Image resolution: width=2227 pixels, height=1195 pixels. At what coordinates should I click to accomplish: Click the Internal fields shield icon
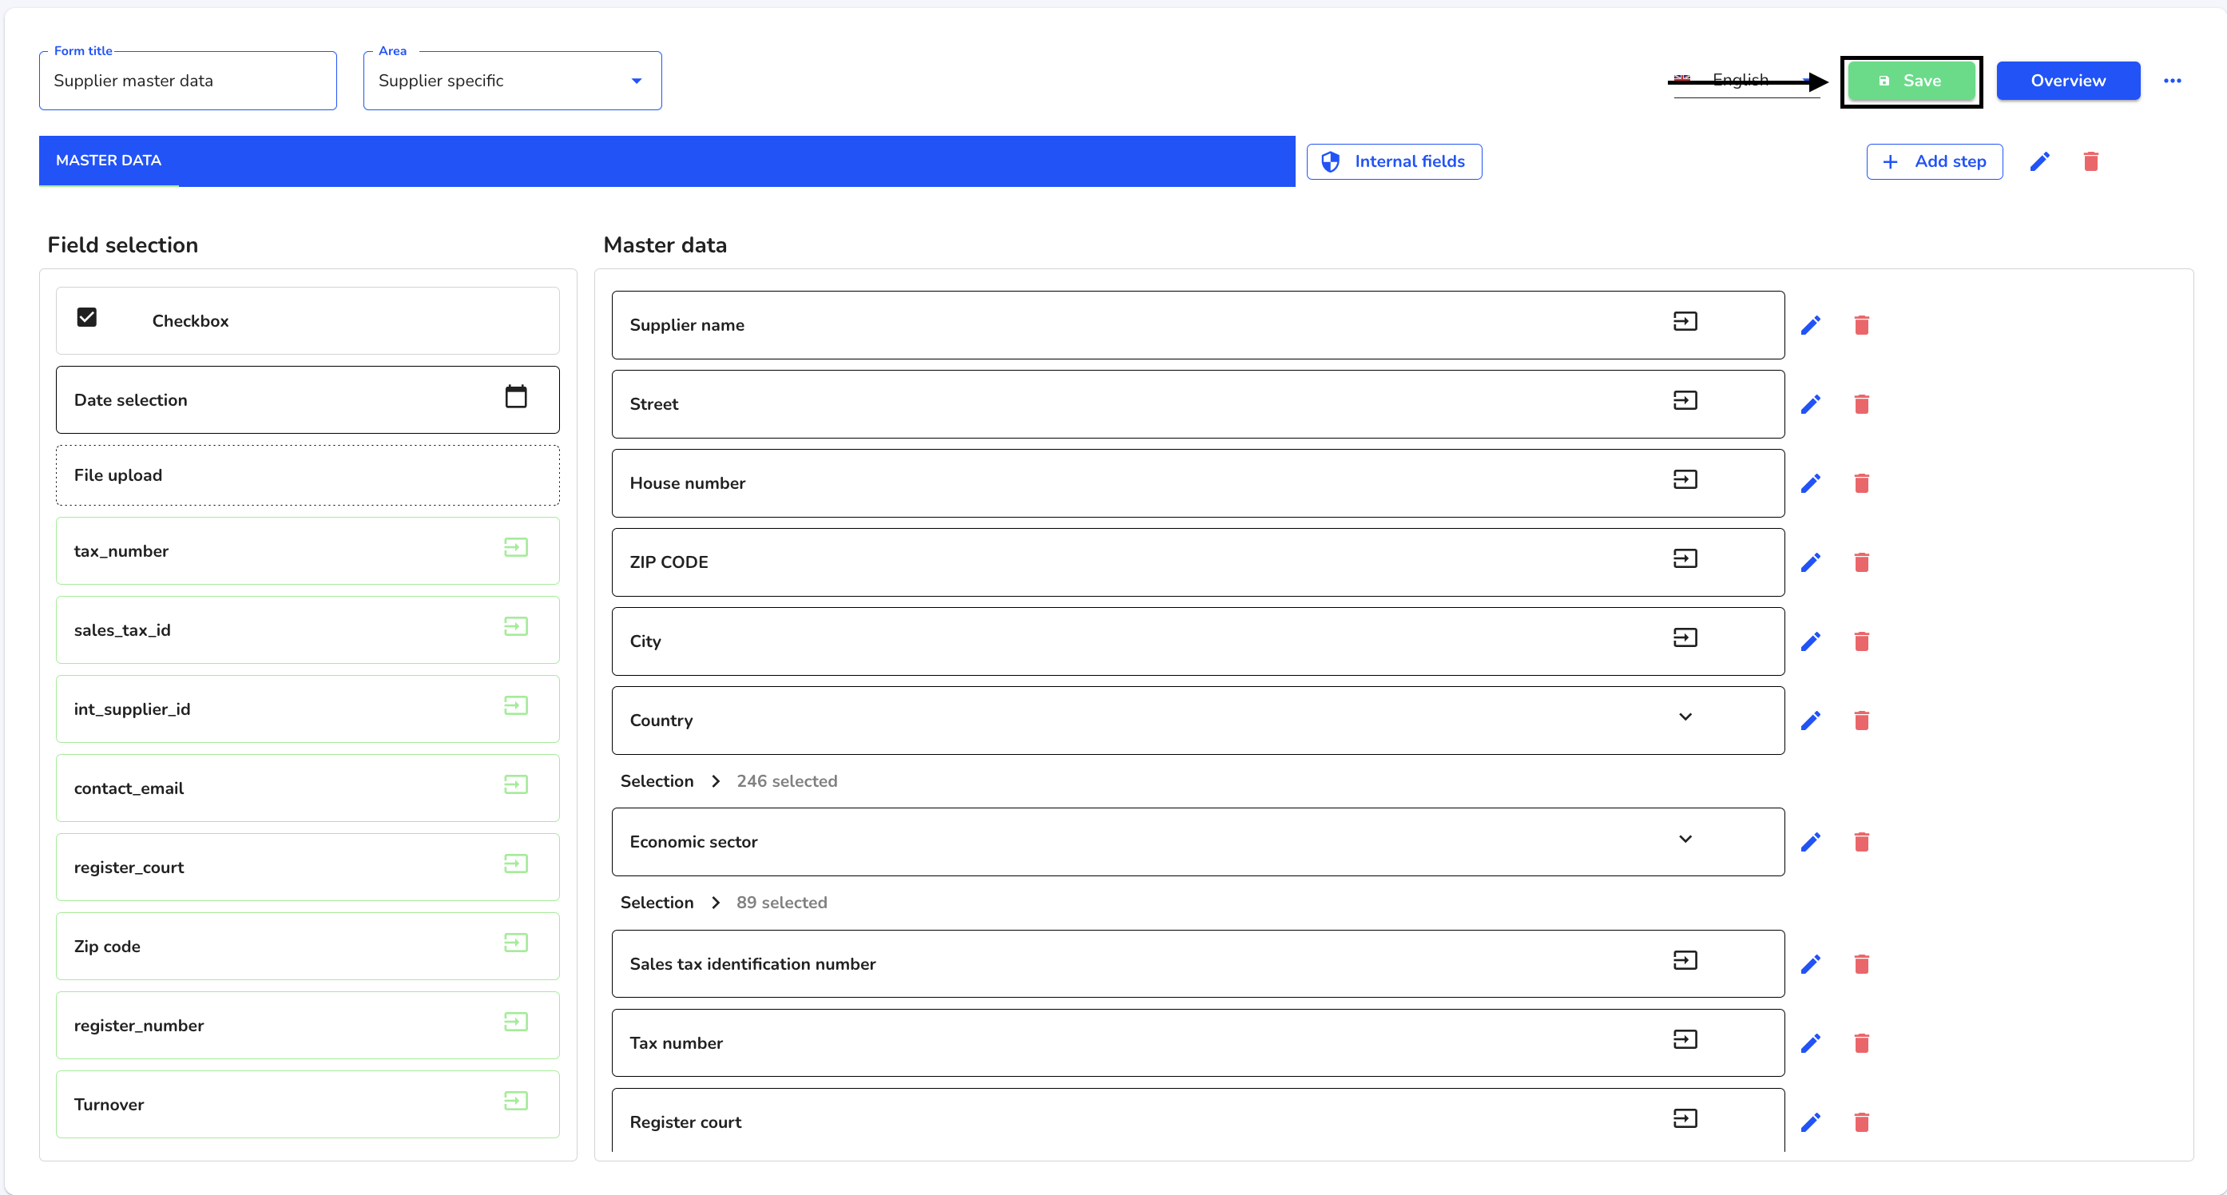1328,161
